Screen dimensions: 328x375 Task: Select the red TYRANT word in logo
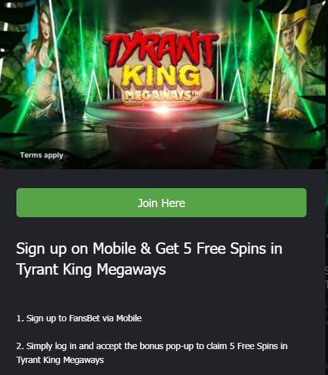point(161,49)
